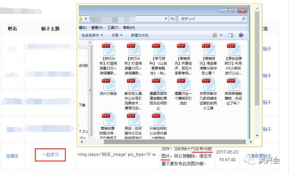Select the 营销创意时隔20年 PDF file
Viewport: 289px width, 173px height.
tap(108, 126)
